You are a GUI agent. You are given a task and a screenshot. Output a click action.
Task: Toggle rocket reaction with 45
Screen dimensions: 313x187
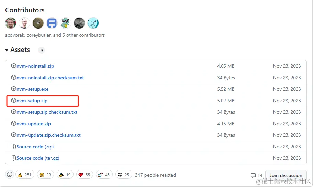click(104, 175)
